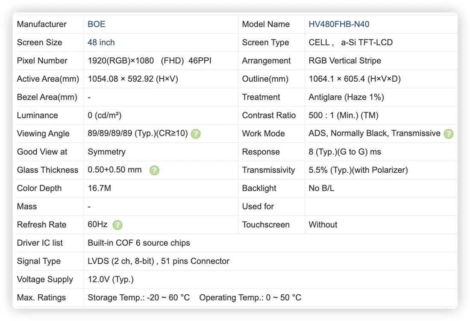Select the 12.0V (Typ.) voltage value
470x321 pixels.
pyautogui.click(x=111, y=280)
